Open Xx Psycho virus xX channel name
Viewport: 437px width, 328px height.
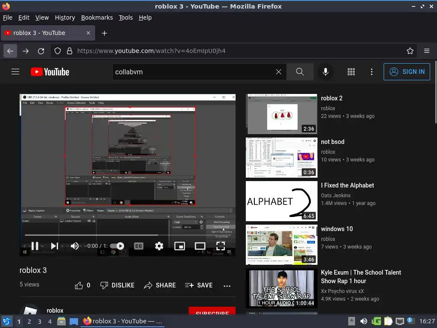(342, 291)
